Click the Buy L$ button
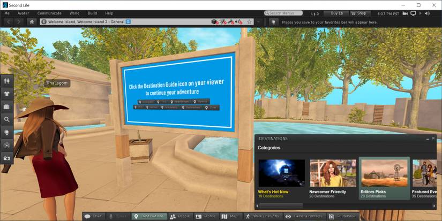442x221 pixels. click(x=336, y=13)
